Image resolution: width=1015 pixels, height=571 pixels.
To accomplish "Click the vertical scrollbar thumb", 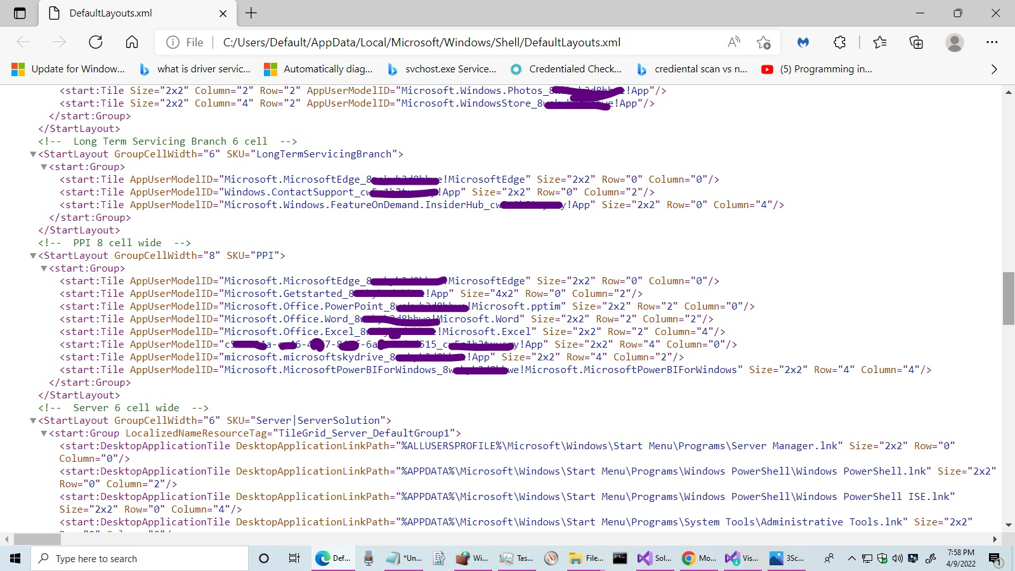I will point(1009,298).
